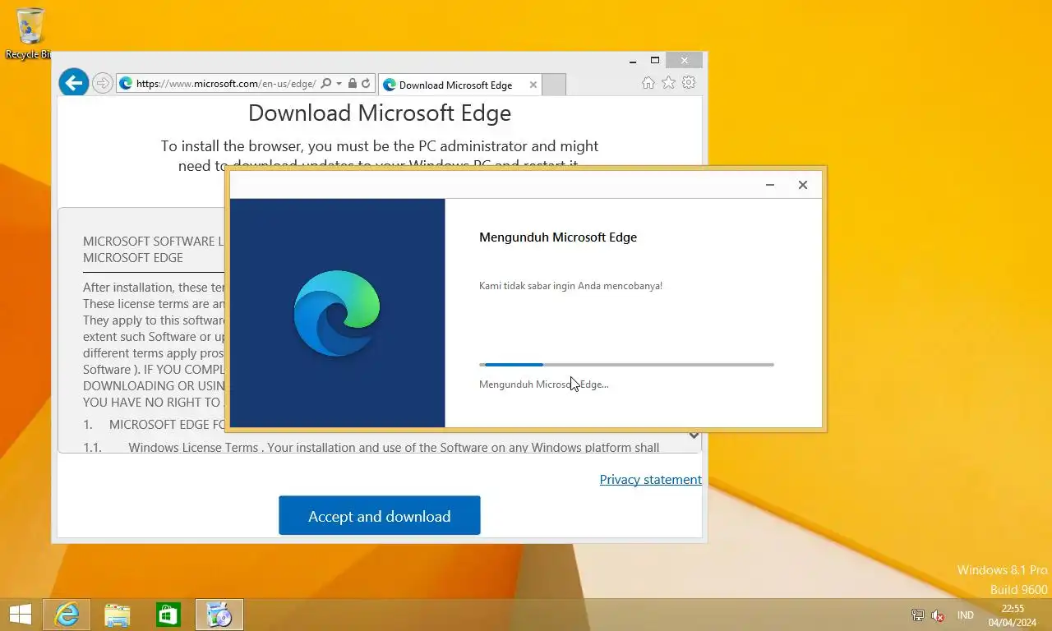This screenshot has width=1052, height=631.
Task: Open the Privacy statement link
Action: pyautogui.click(x=651, y=480)
